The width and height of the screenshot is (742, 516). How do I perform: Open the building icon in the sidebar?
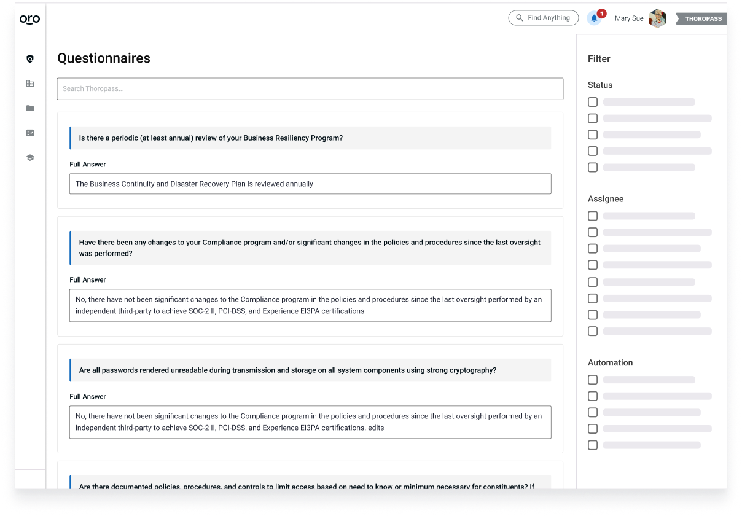pyautogui.click(x=30, y=84)
